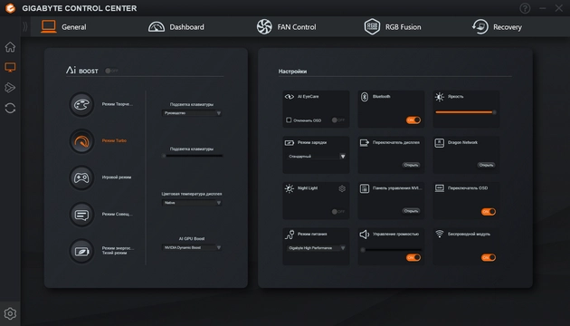Check the Отключить OSD checkbox
This screenshot has width=570, height=326.
coord(289,120)
